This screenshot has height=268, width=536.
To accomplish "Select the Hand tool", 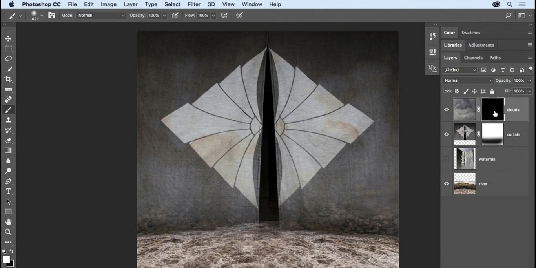I will coord(8,222).
